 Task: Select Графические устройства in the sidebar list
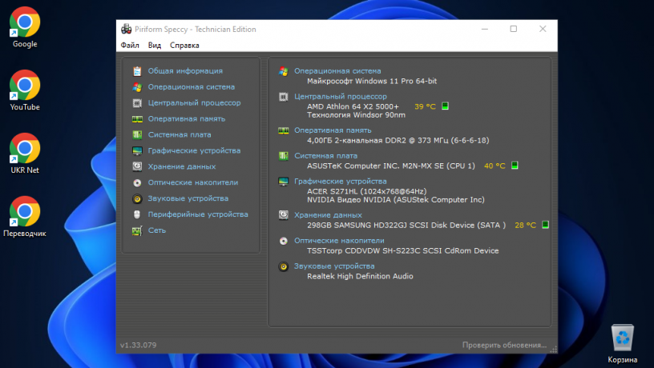pos(194,150)
